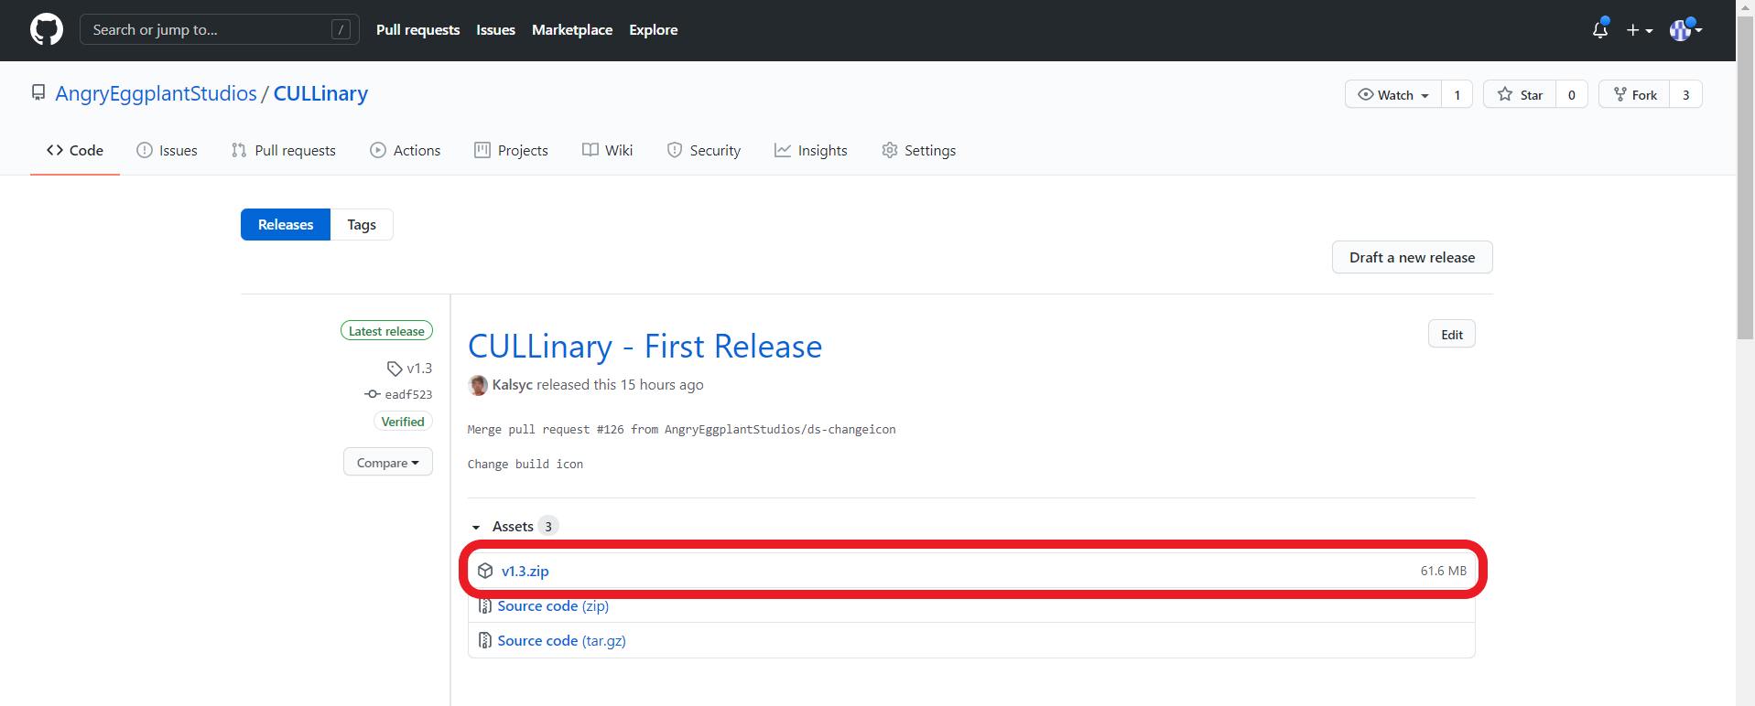Select the Releases button
Screen dimensions: 1755x706
click(x=286, y=224)
